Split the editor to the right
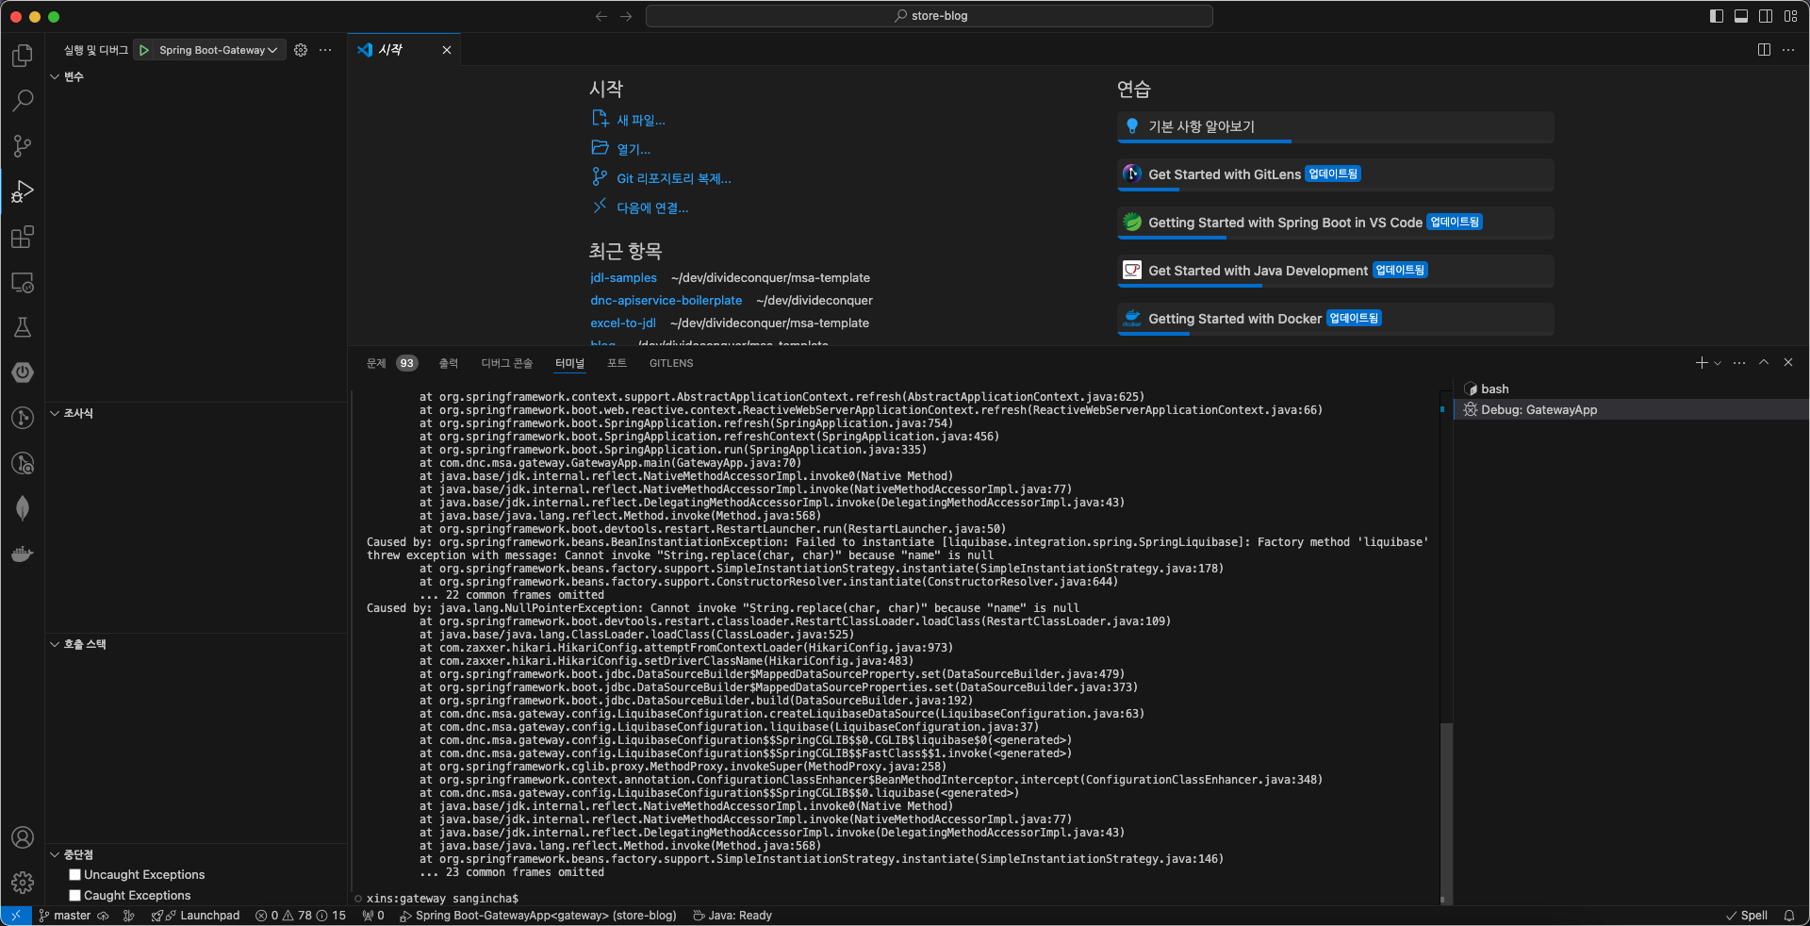 [x=1764, y=50]
